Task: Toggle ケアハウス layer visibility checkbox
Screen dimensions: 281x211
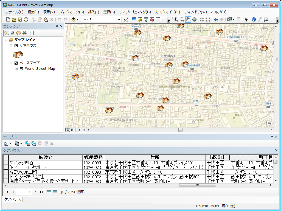Action: pyautogui.click(x=16, y=46)
